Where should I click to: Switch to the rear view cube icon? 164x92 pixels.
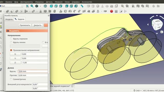(x=67, y=6)
